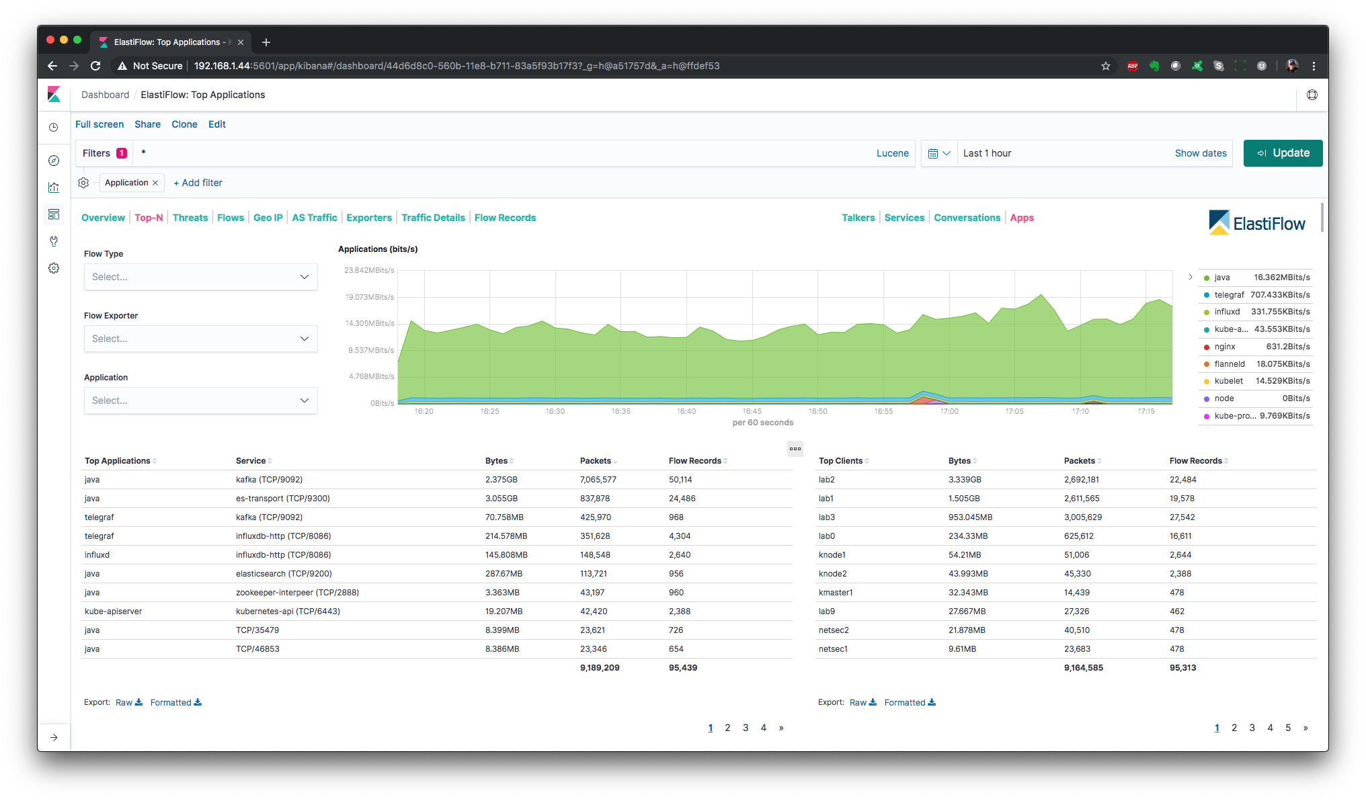
Task: Open the Flow Type select dropdown
Action: click(200, 277)
